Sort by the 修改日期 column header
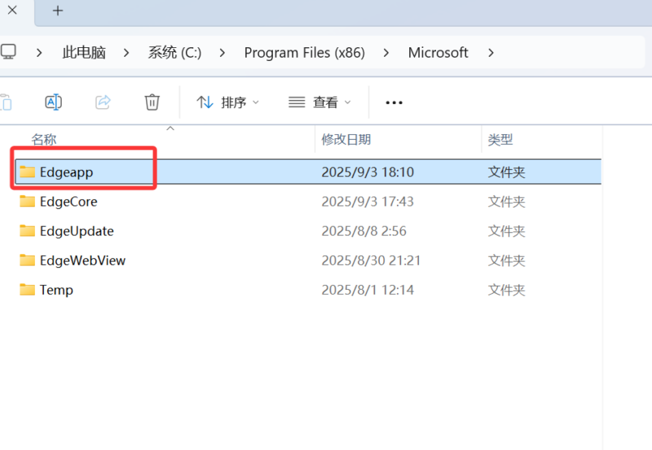652x450 pixels. tap(346, 139)
